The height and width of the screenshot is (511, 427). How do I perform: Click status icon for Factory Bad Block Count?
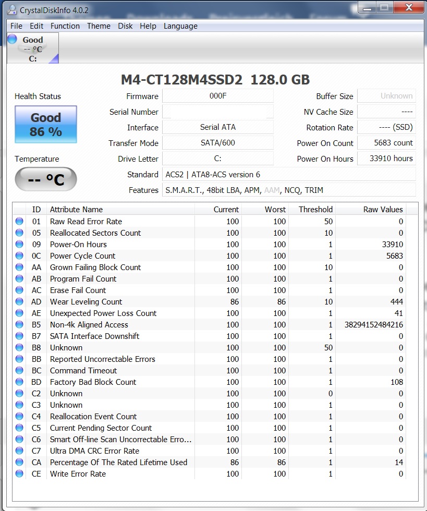pyautogui.click(x=20, y=382)
